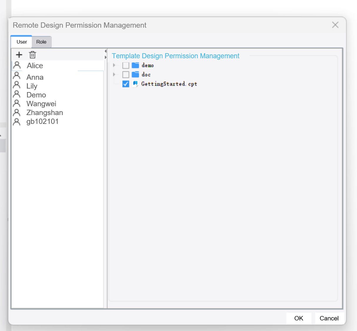Check the doc folder checkbox
This screenshot has width=357, height=331.
tap(126, 74)
